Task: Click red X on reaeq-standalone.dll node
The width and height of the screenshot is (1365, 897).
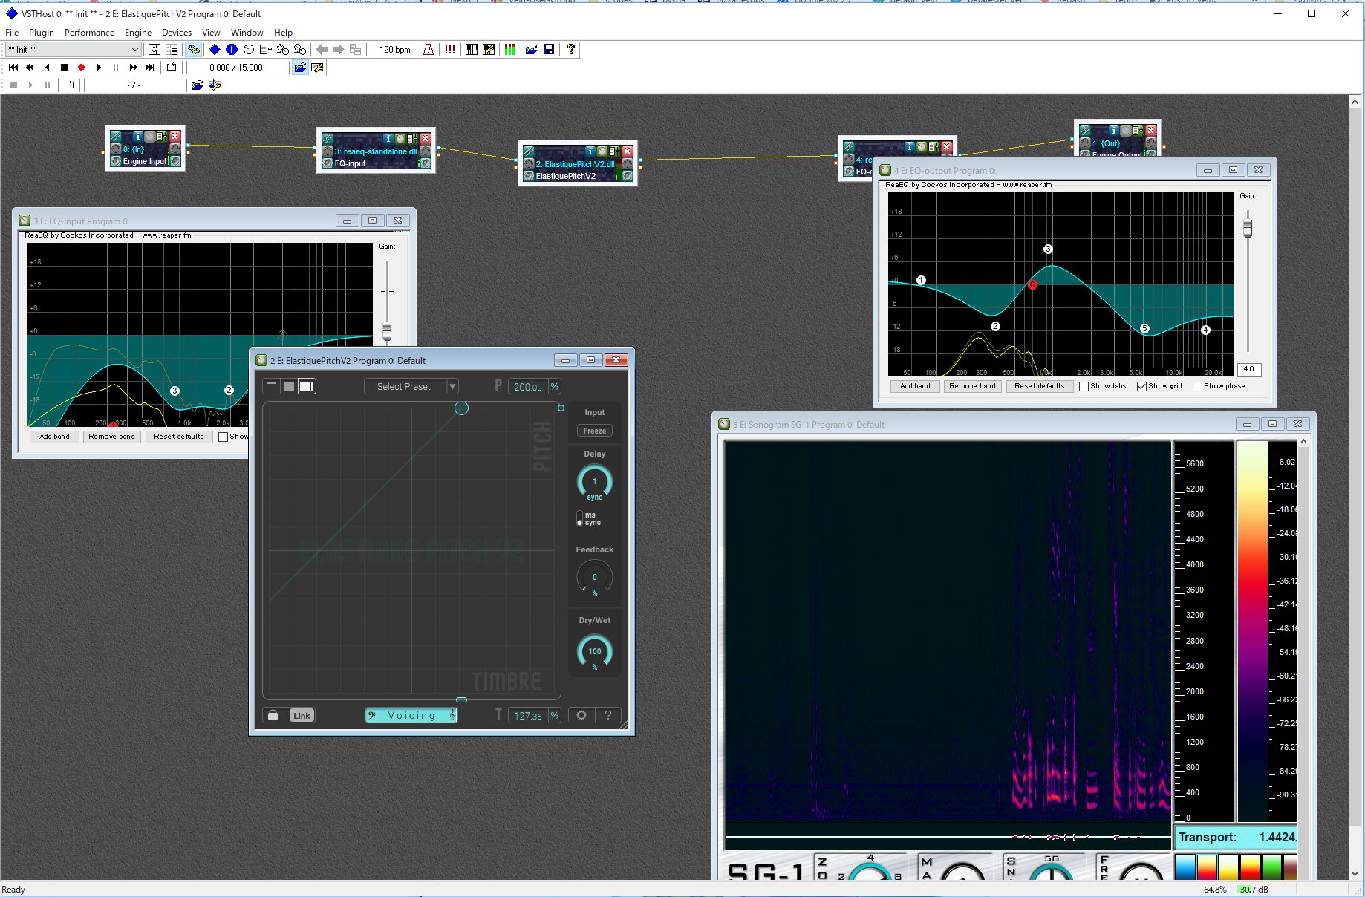Action: pyautogui.click(x=425, y=139)
